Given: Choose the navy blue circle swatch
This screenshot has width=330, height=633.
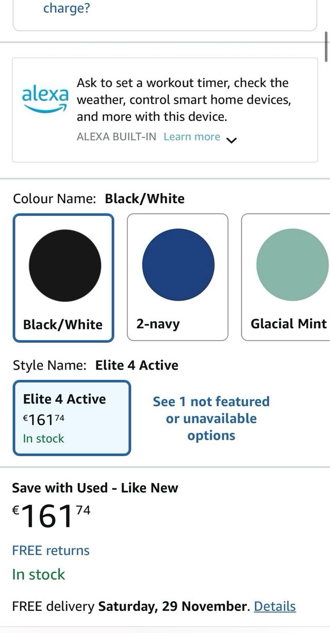Looking at the screenshot, I should [178, 265].
